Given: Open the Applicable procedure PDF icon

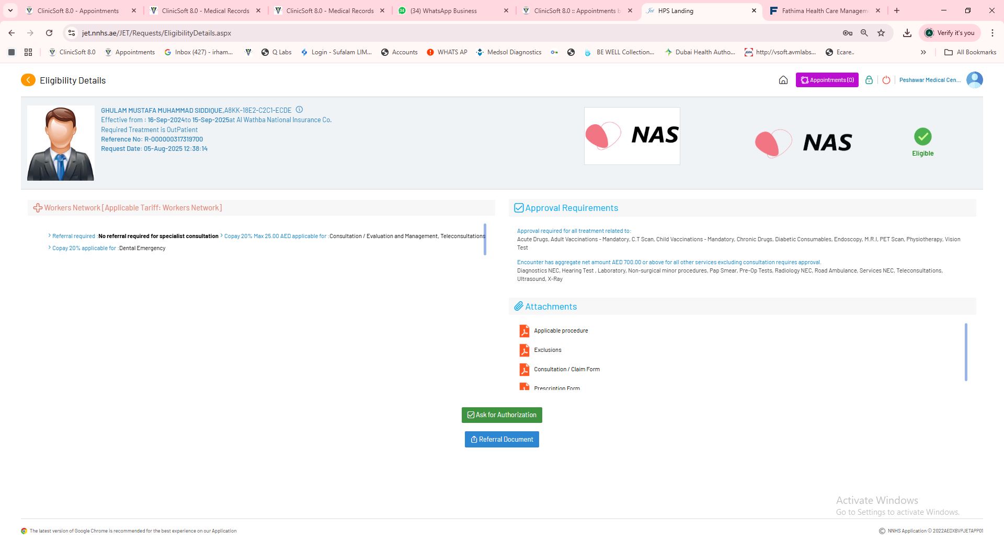Looking at the screenshot, I should (x=524, y=331).
